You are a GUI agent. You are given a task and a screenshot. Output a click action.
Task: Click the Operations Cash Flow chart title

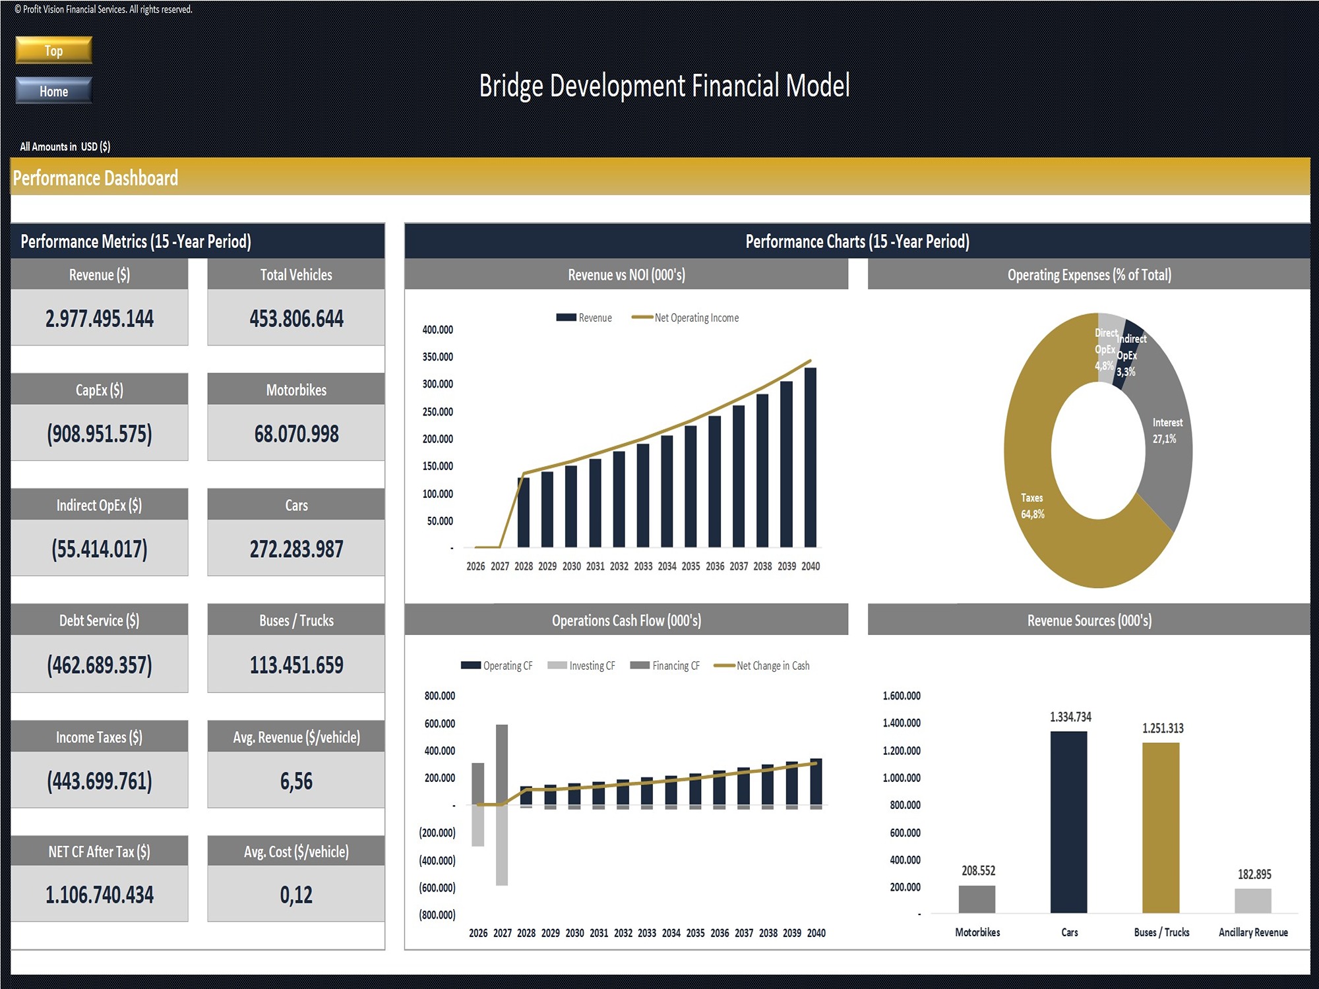(627, 620)
